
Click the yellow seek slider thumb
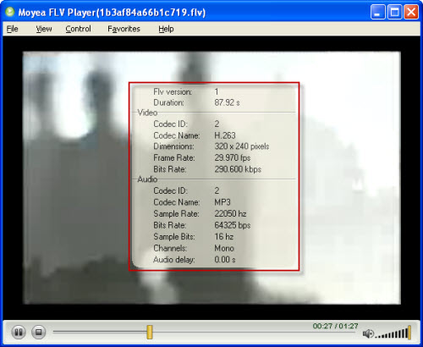tap(150, 332)
